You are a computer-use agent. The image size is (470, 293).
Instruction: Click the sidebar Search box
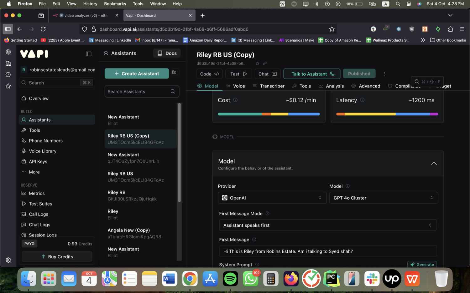(57, 83)
